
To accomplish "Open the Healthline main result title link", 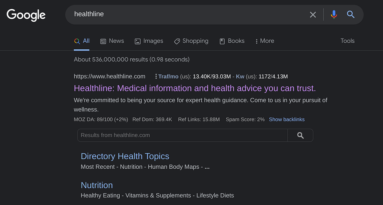I will coord(194,88).
